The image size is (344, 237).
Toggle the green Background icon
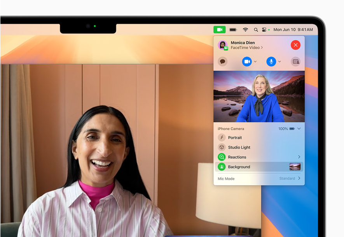coord(222,167)
